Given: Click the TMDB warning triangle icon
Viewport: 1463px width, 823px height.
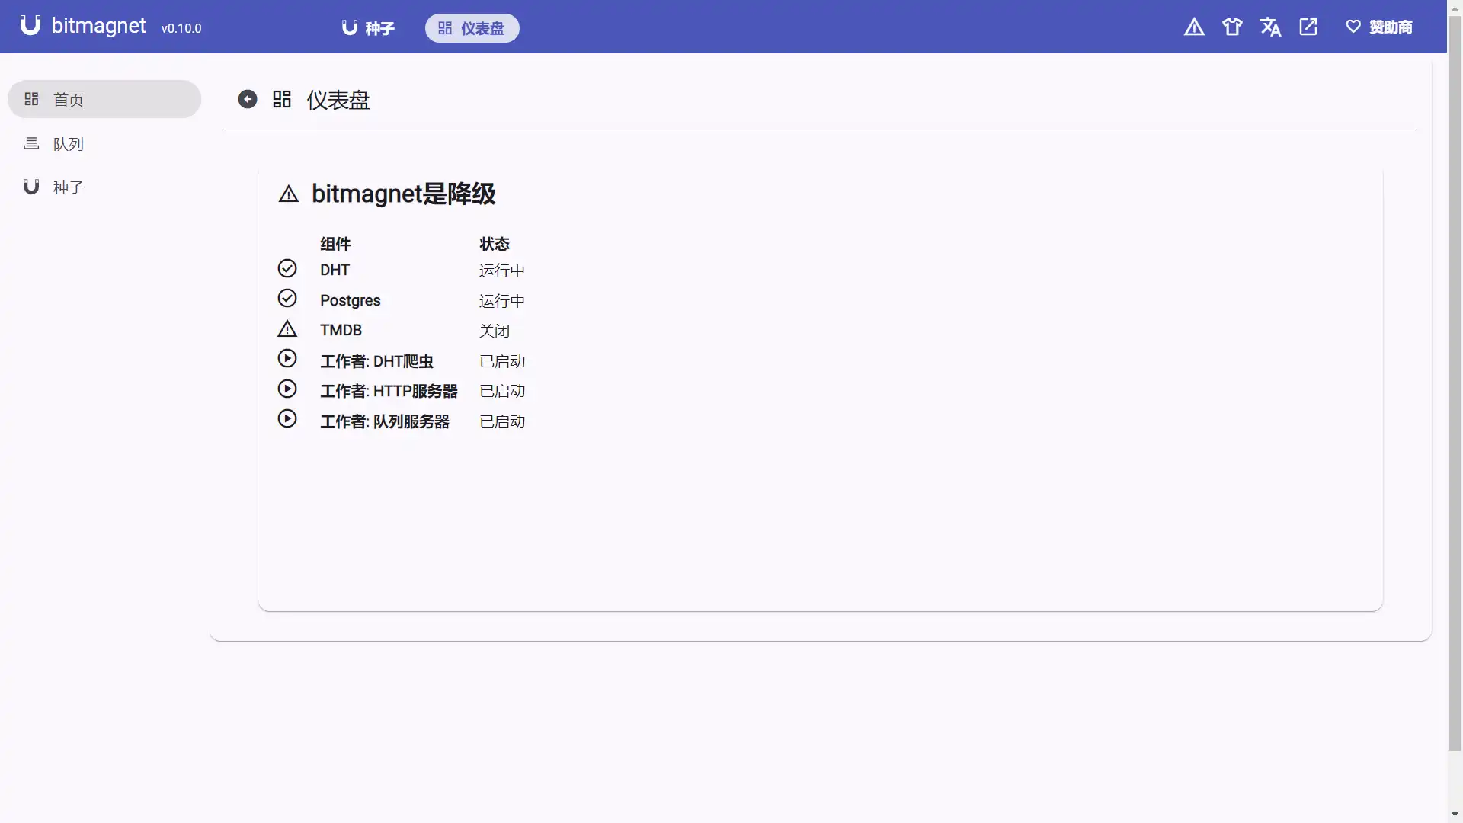Looking at the screenshot, I should (287, 329).
